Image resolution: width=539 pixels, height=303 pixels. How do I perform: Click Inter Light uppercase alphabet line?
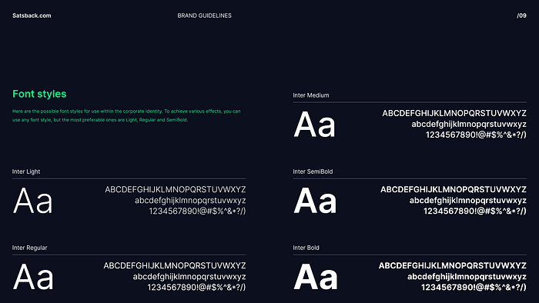click(176, 189)
